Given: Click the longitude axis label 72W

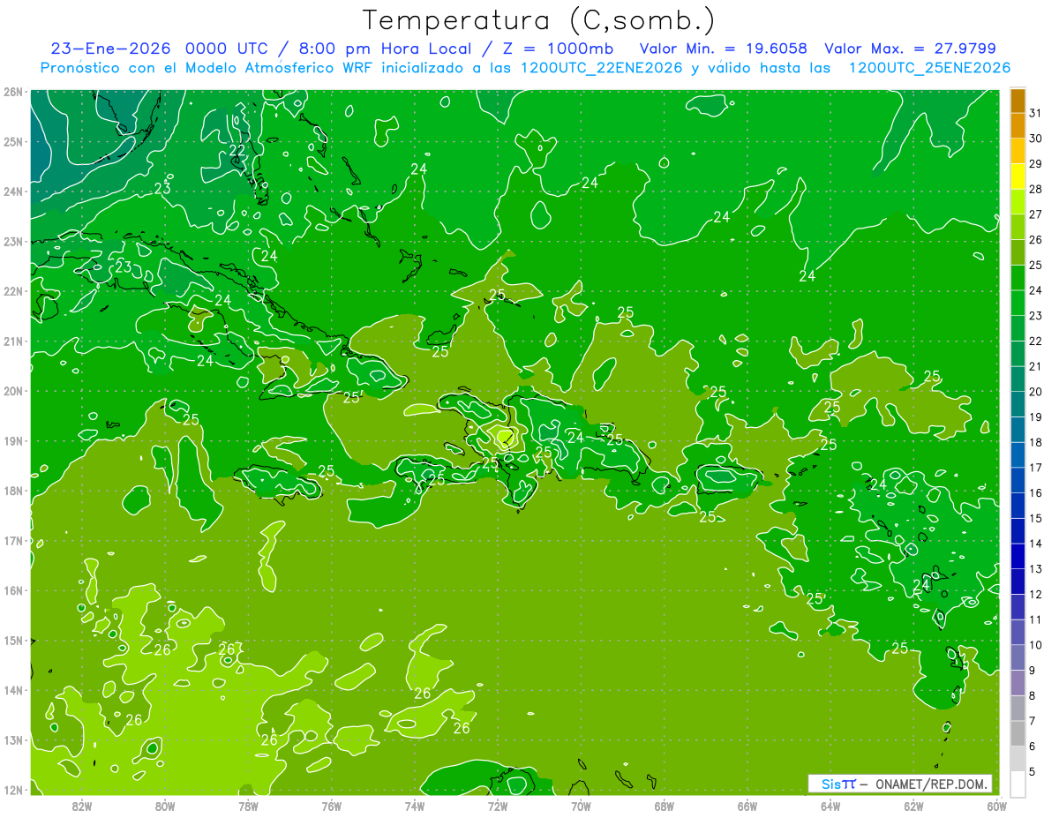Looking at the screenshot, I should (x=498, y=806).
